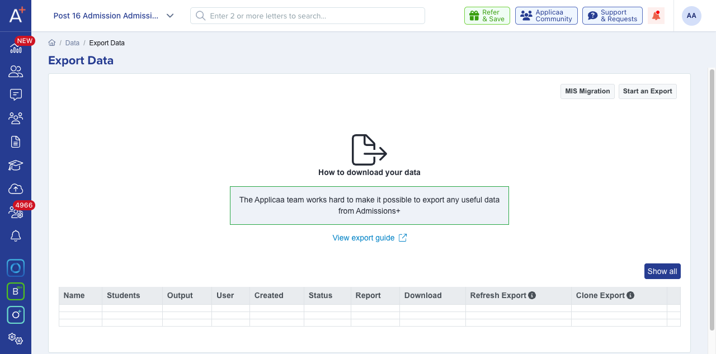This screenshot has height=354, width=716.
Task: Click the Clone Export info icon
Action: tap(630, 295)
